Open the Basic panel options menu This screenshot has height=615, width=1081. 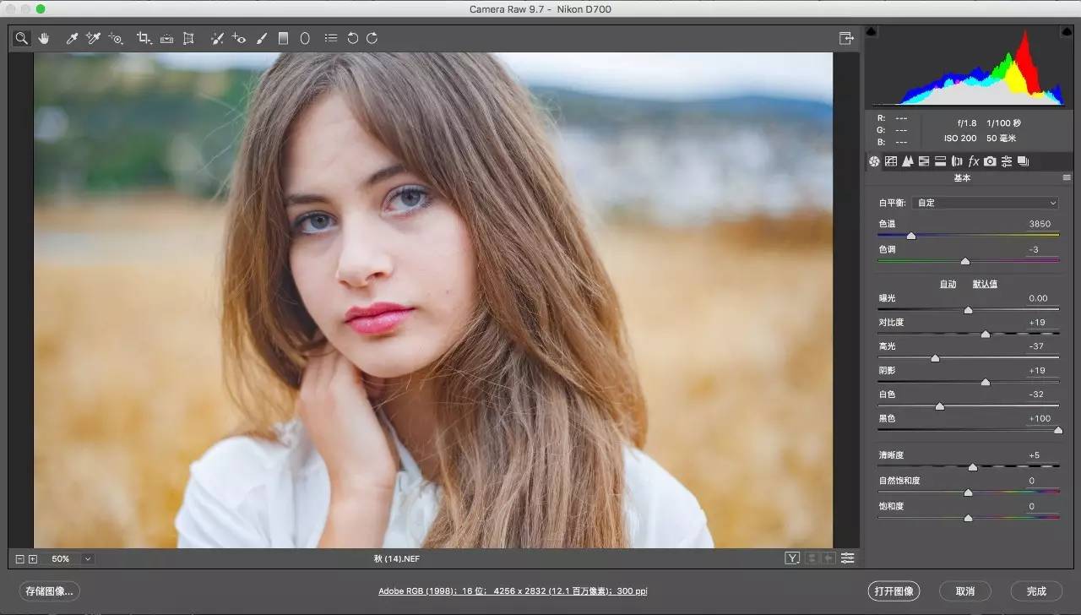point(1067,178)
